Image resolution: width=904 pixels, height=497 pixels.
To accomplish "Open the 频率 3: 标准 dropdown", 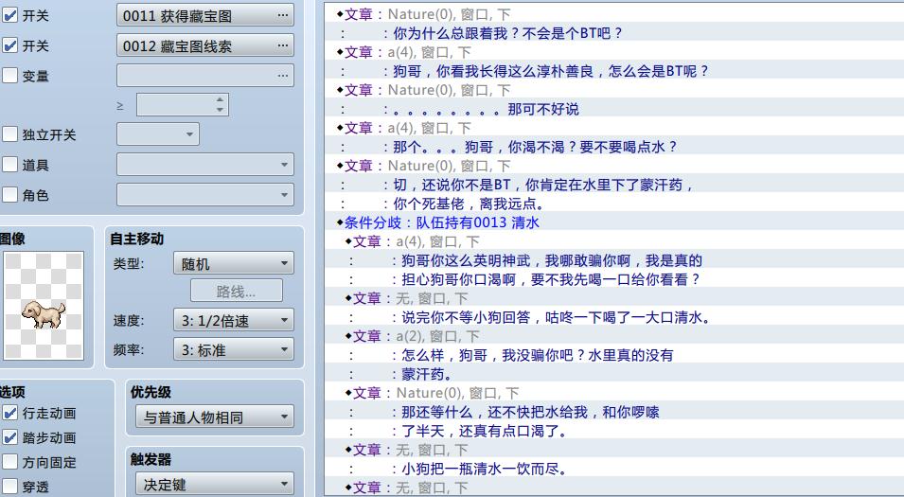I will (x=234, y=349).
